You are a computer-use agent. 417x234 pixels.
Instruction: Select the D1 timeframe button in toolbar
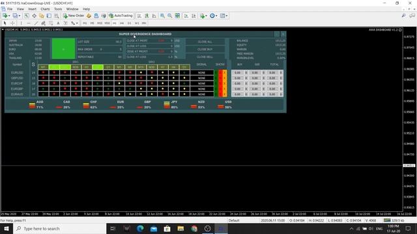click(x=129, y=23)
